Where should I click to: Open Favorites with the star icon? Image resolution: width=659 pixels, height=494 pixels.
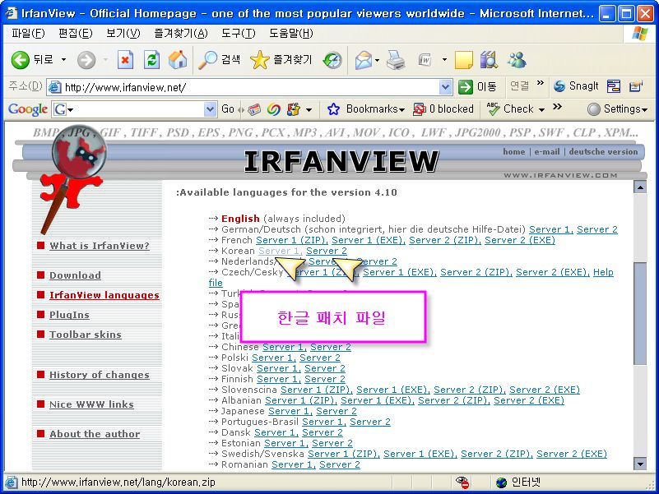pyautogui.click(x=259, y=60)
